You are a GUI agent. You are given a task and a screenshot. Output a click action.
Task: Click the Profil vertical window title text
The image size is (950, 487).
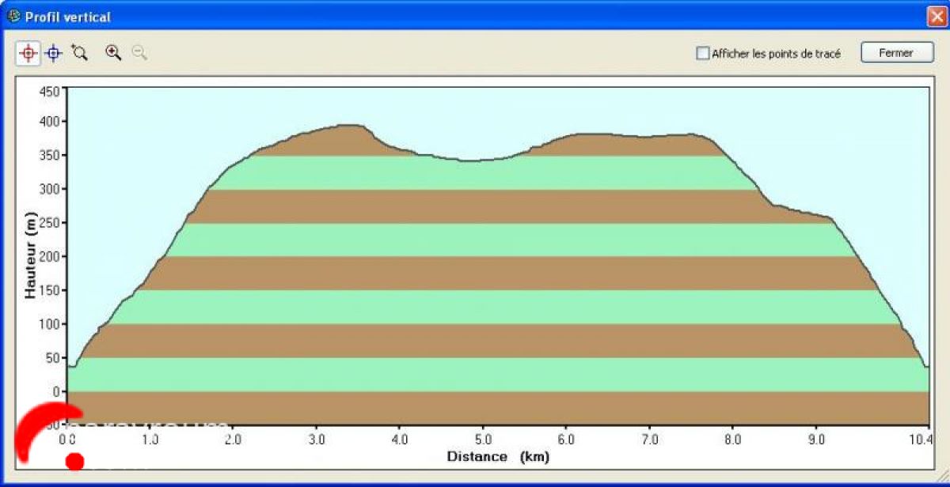click(x=68, y=17)
